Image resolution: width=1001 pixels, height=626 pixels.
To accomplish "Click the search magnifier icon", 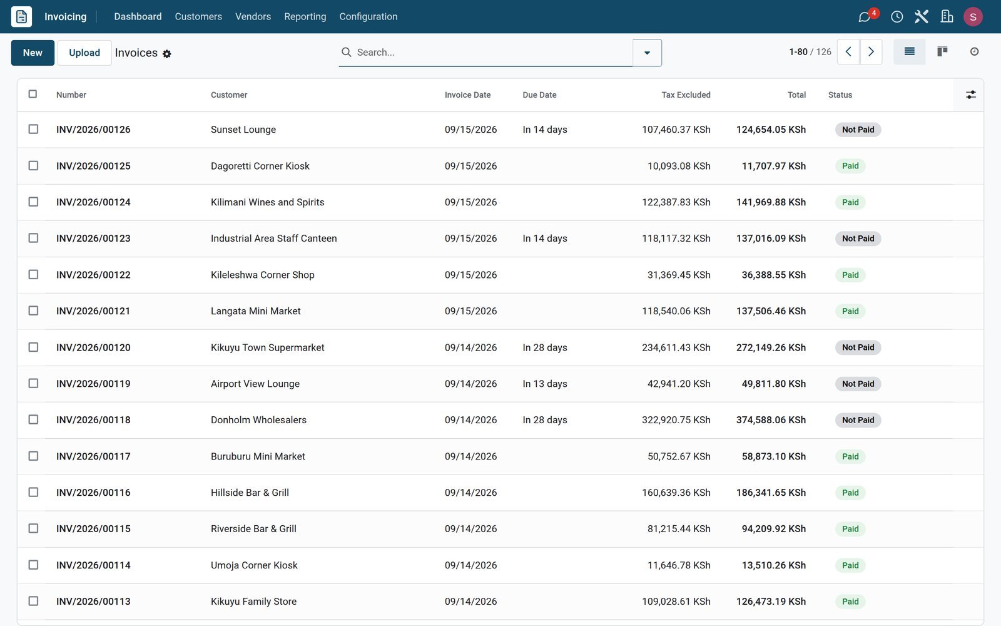I will (x=346, y=52).
